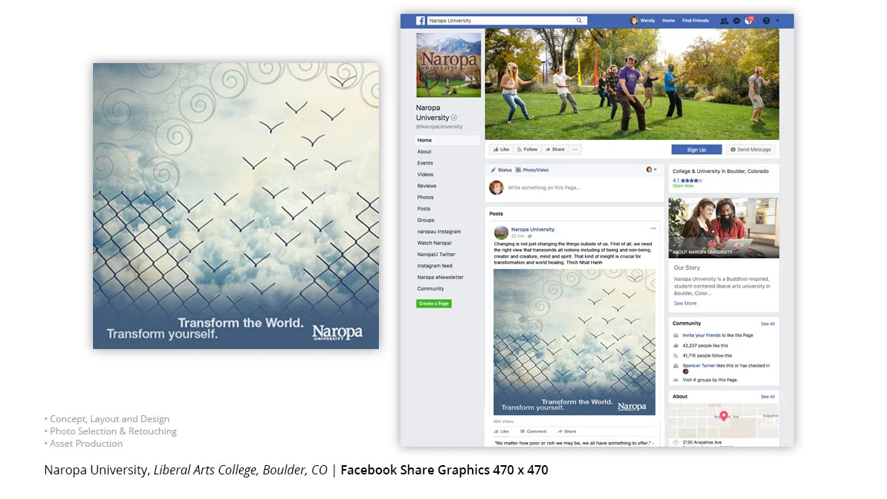The width and height of the screenshot is (887, 499).
Task: Follow the Naropa University page
Action: [x=527, y=149]
